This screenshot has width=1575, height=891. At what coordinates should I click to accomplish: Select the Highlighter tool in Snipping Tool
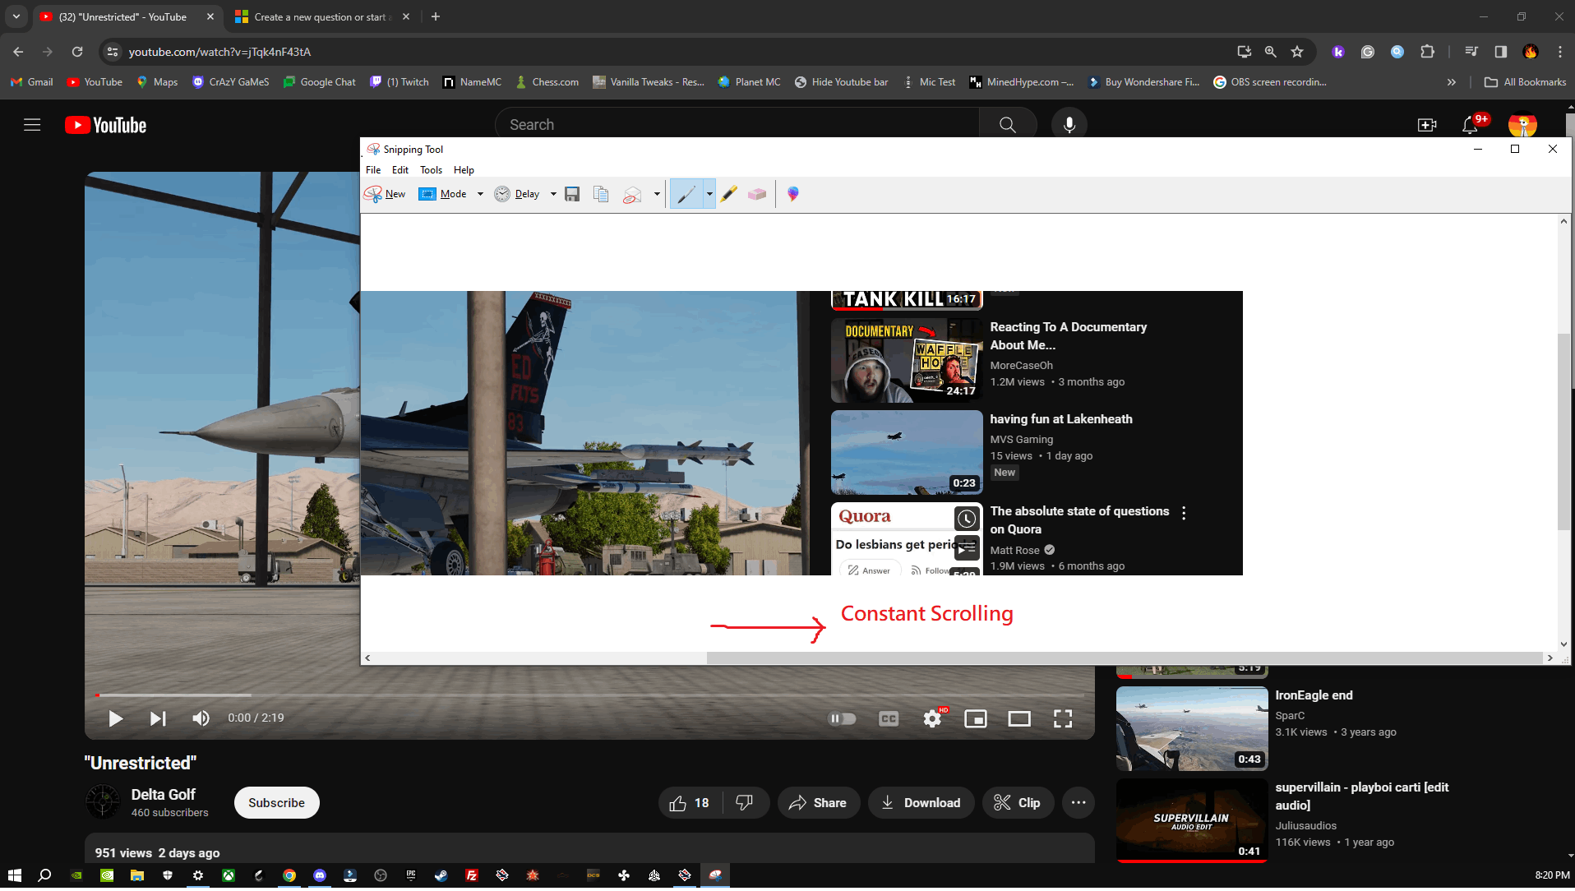[728, 194]
